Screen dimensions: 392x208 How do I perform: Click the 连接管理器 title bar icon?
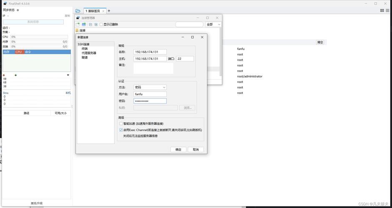[78, 18]
